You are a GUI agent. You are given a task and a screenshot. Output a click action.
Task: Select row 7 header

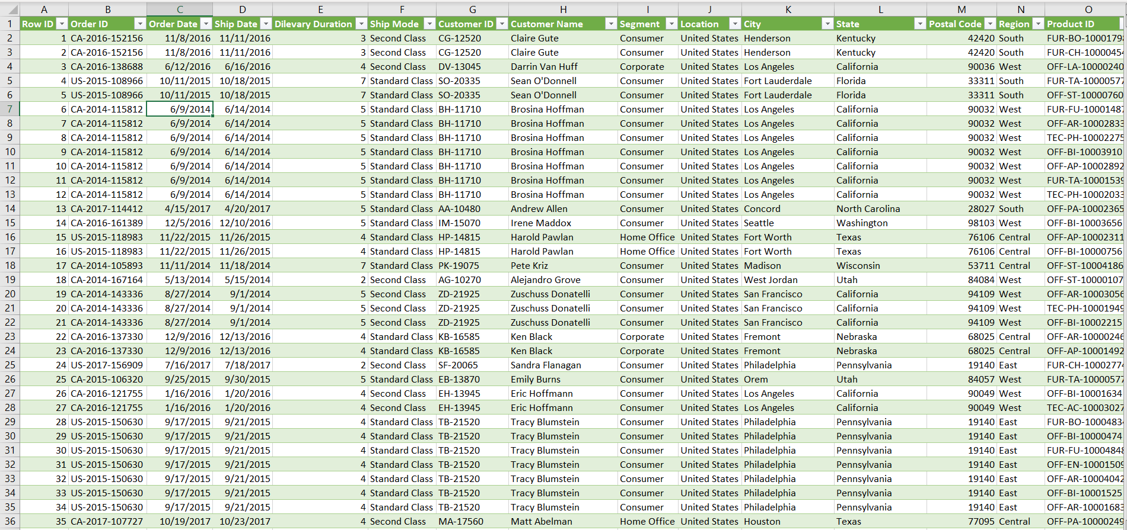click(10, 109)
